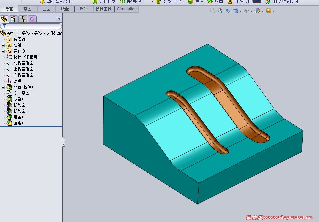
Task: Select the 圆角1 fillet feature icon
Action: point(9,123)
